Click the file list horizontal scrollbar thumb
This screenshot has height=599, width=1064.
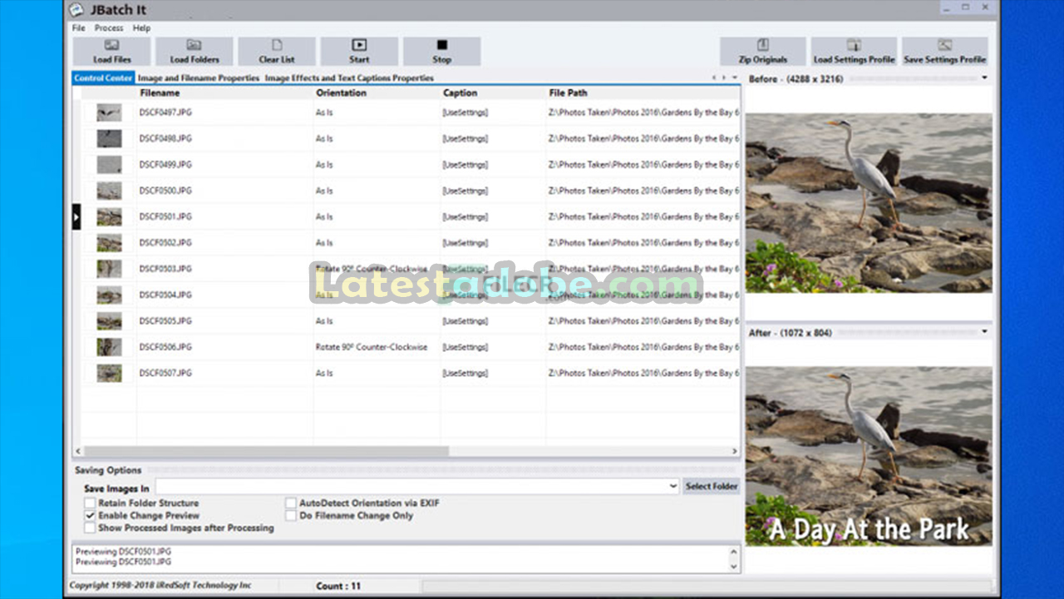pos(265,452)
